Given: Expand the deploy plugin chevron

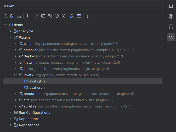Looking at the screenshot, I should click(15, 56).
